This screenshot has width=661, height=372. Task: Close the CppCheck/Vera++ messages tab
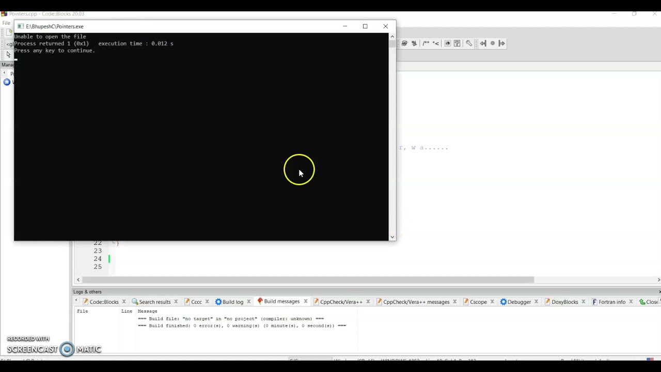pos(455,302)
